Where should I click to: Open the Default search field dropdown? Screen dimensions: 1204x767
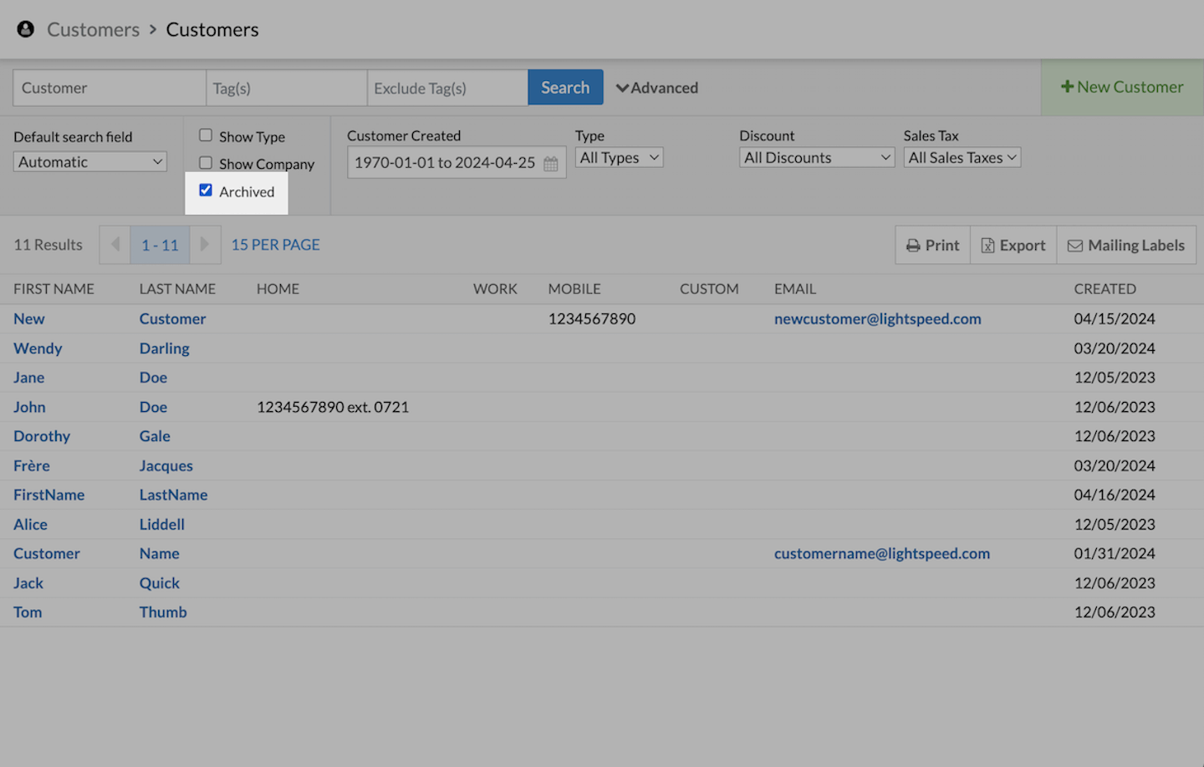click(x=90, y=162)
